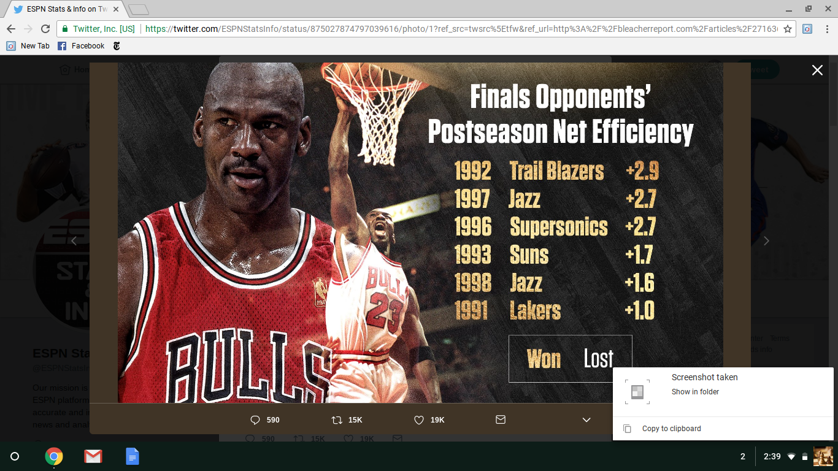838x471 pixels.
Task: Launch Gmail from the shelf
Action: (93, 456)
